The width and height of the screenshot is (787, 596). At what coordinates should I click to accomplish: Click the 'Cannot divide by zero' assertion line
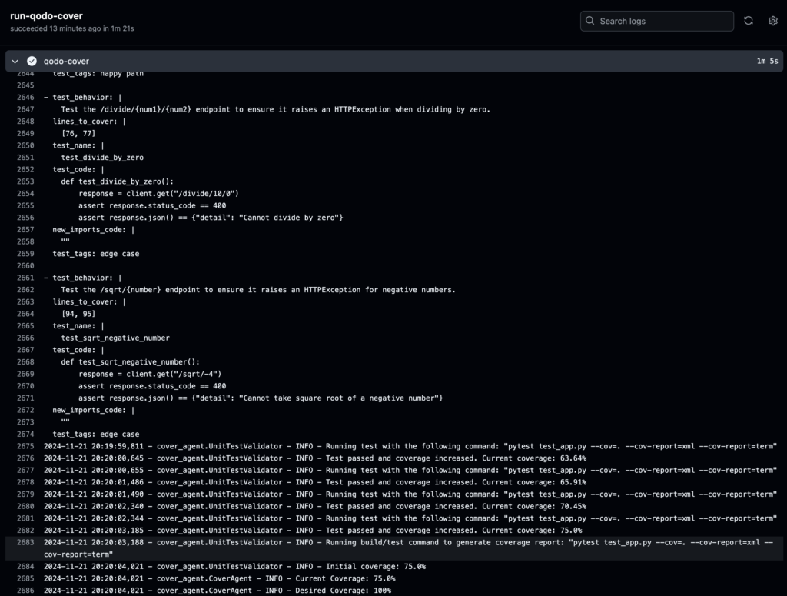coord(211,218)
